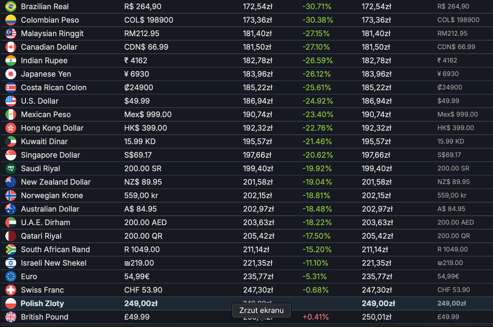Click the Polish Zloty flag icon

pyautogui.click(x=11, y=304)
